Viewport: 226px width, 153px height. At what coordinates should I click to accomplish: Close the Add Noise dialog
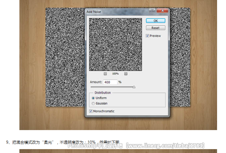point(162,11)
